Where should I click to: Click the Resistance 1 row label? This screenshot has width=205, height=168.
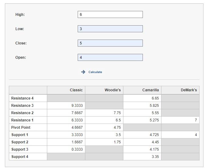[x=22, y=120]
